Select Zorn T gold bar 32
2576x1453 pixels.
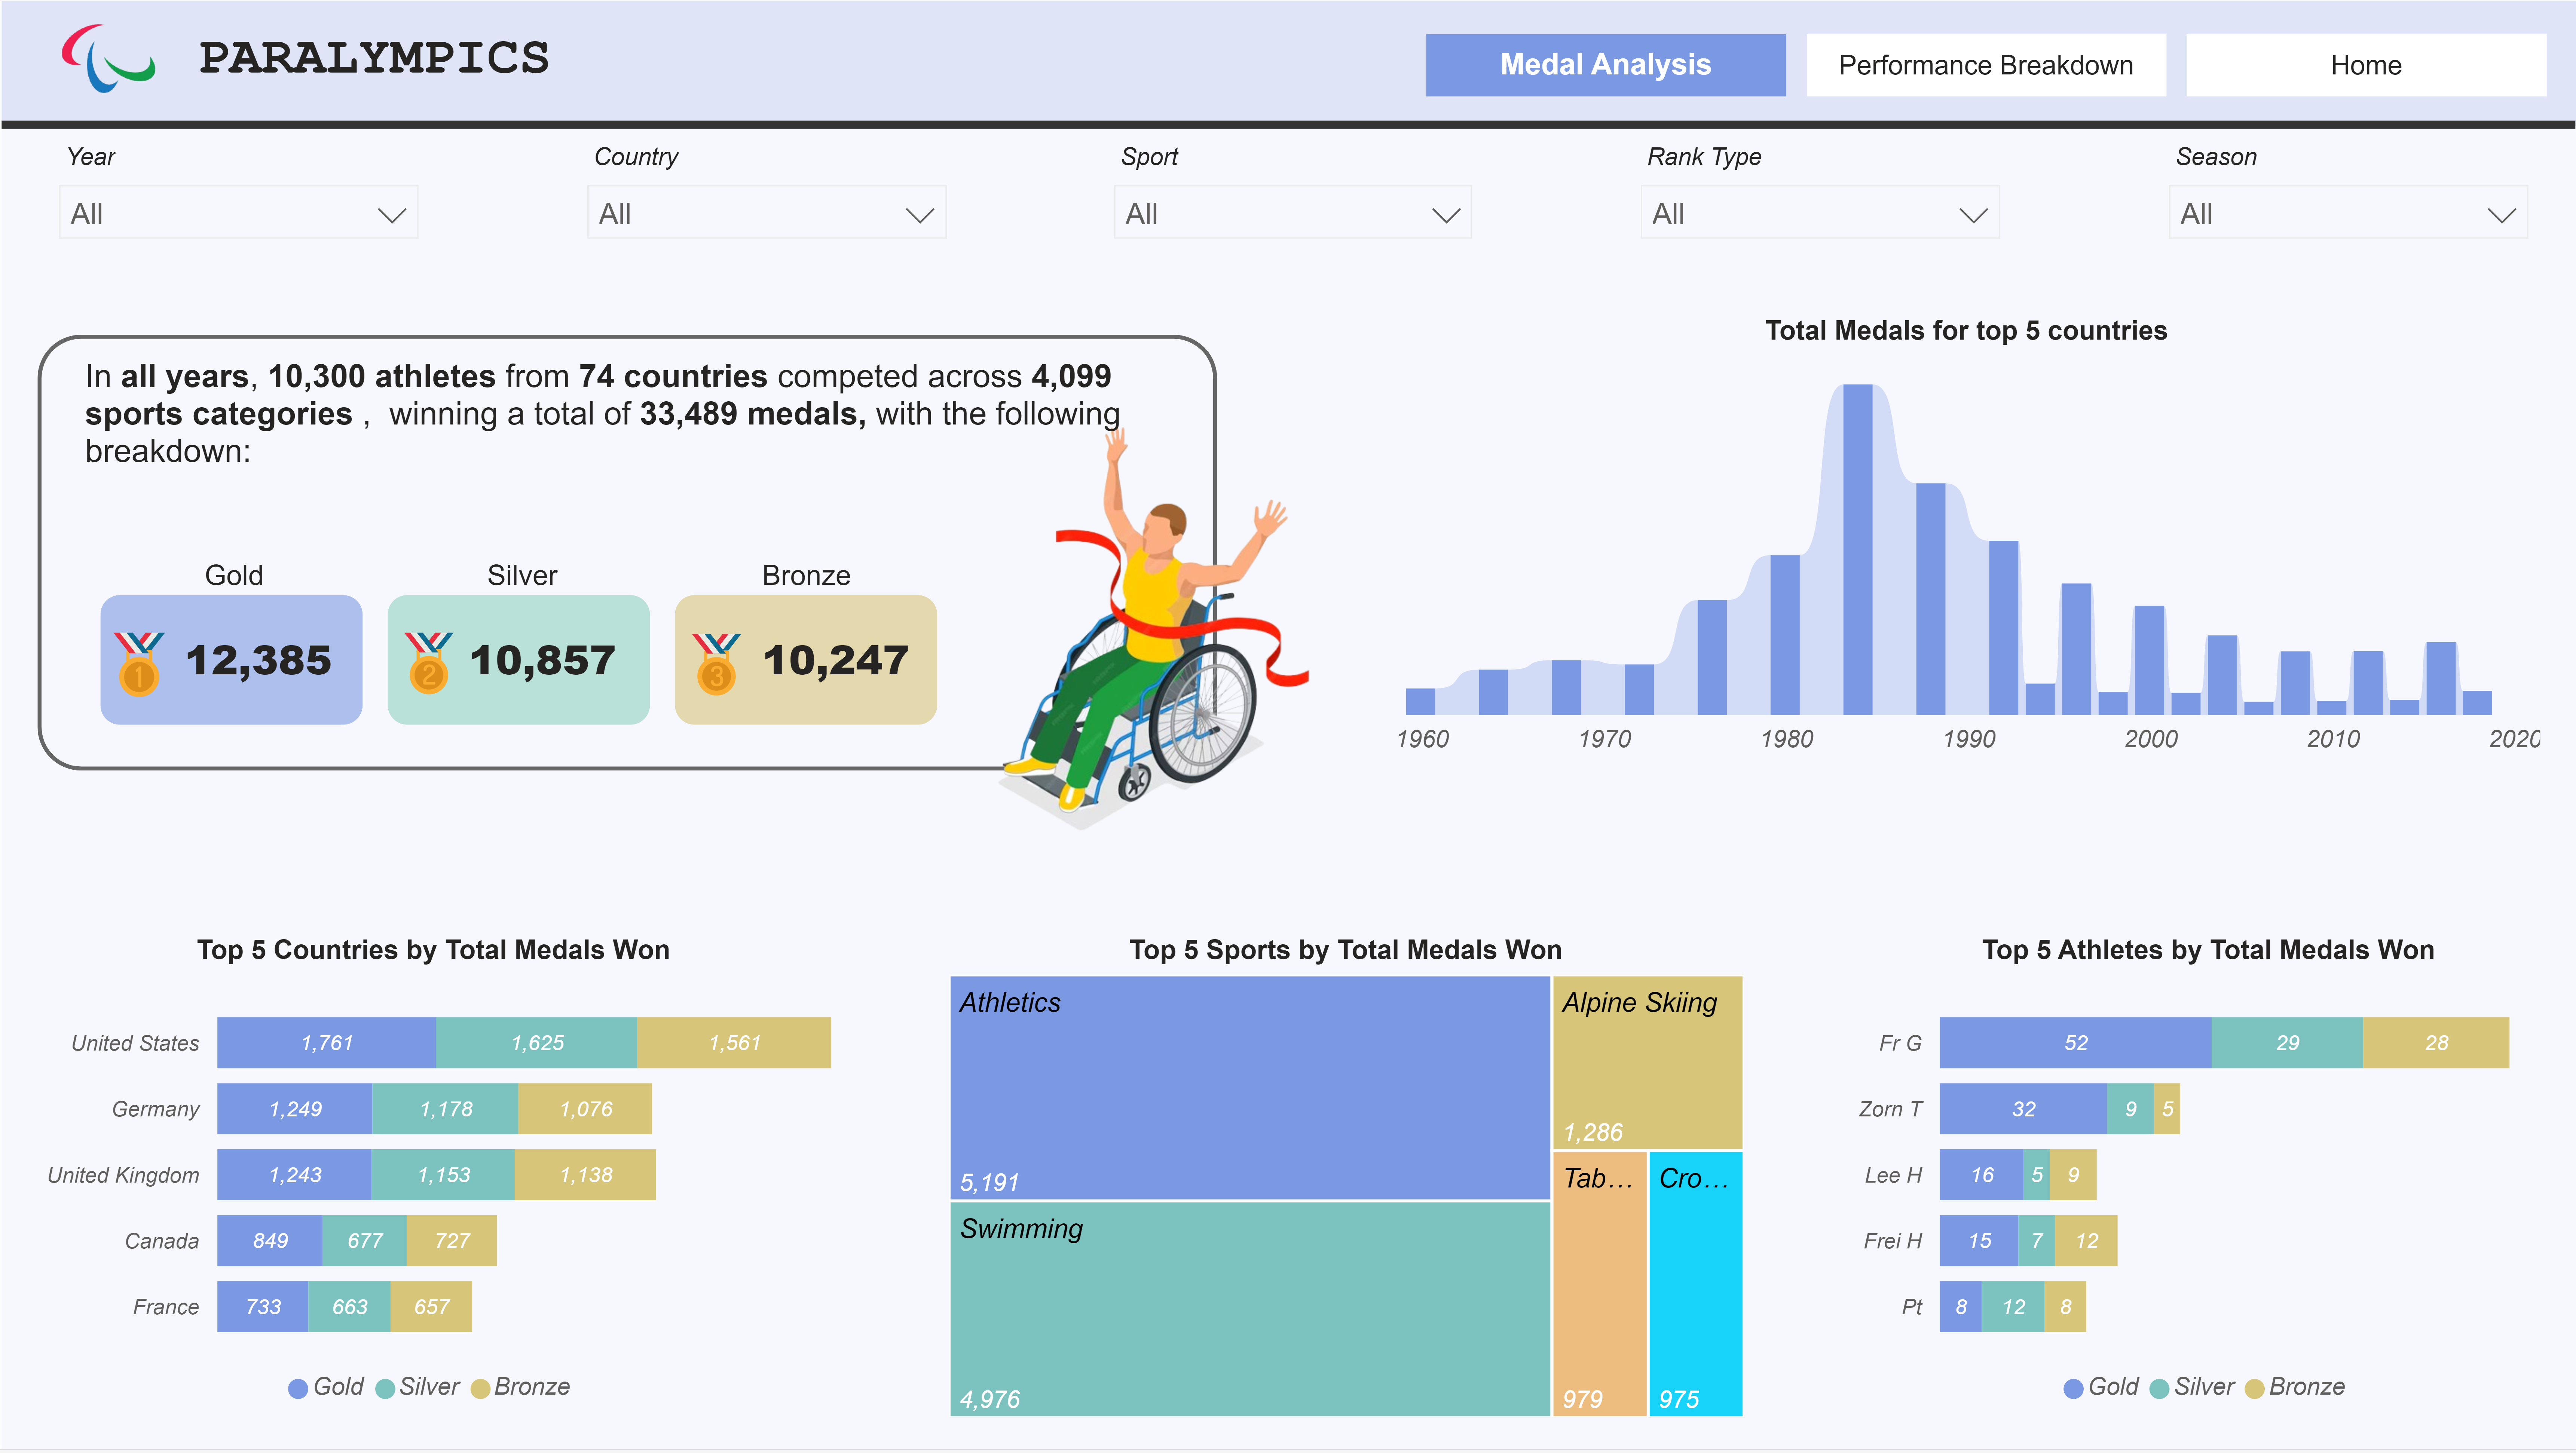pos(2024,1109)
